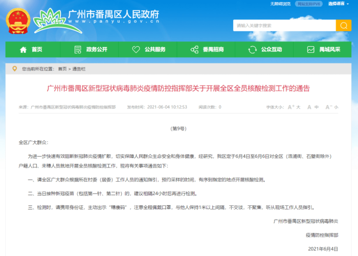Click the 无障碍浏览 accessibility link
This screenshot has height=256, width=358.
(280, 4)
